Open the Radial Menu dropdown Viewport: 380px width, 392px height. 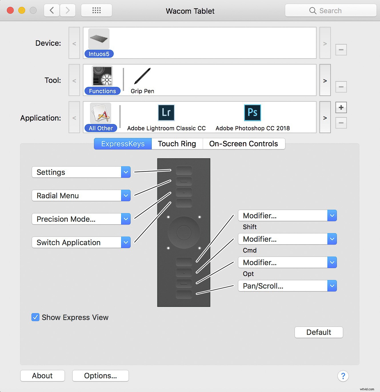click(125, 195)
